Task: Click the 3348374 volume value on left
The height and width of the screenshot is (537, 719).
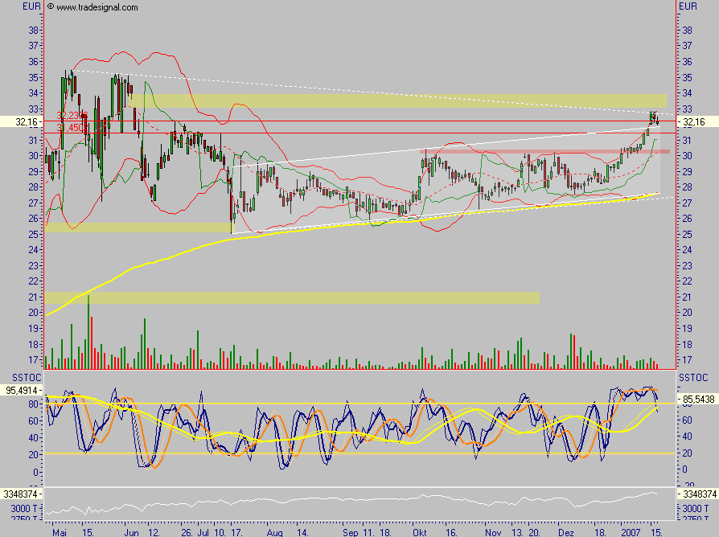Action: point(22,494)
